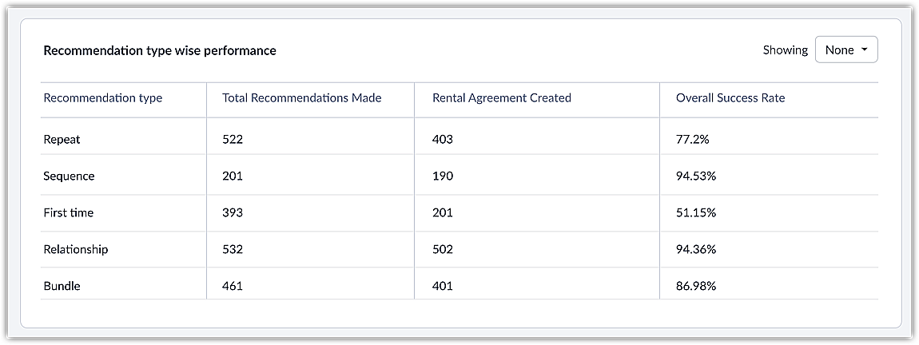Click the 86.98% success rate value

tap(696, 286)
